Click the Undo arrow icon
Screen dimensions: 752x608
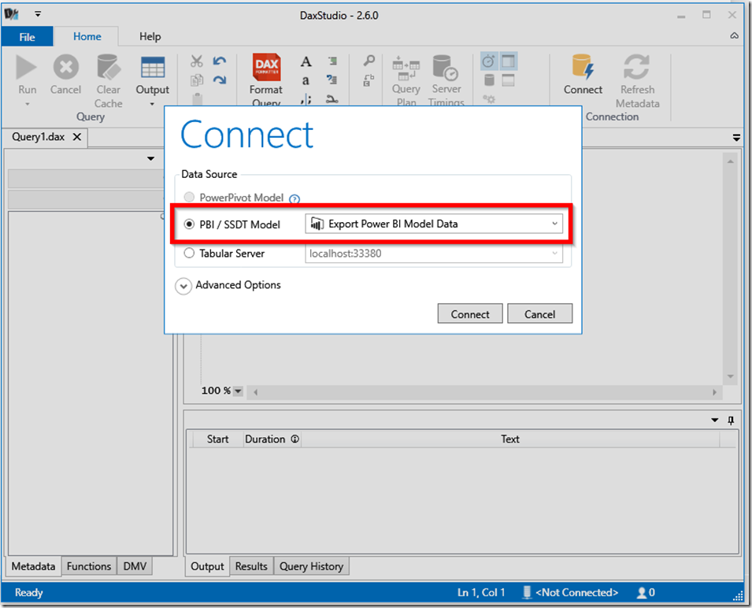(x=220, y=61)
